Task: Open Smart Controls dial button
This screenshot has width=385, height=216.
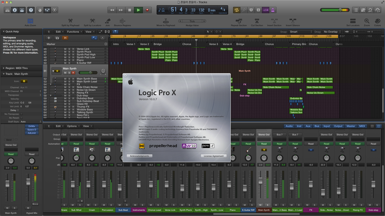Action: tap(40, 10)
